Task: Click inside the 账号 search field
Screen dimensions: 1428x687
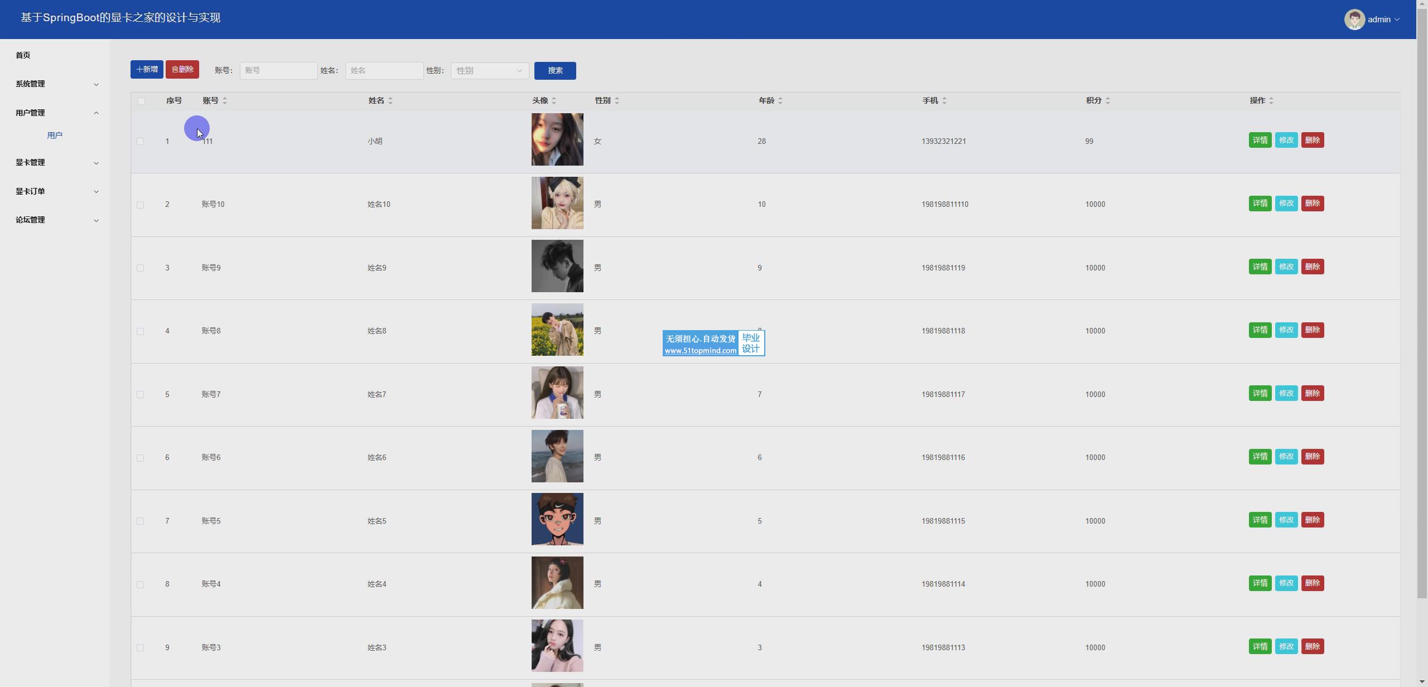Action: tap(278, 71)
